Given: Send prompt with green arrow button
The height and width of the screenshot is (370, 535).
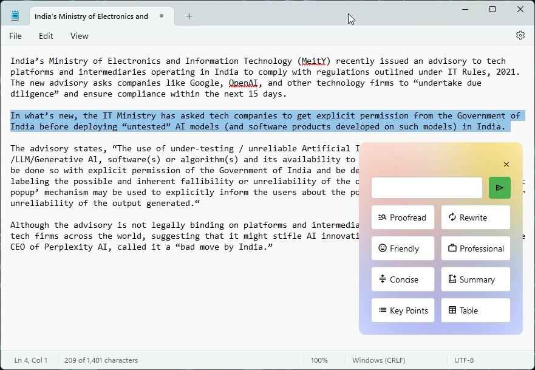Looking at the screenshot, I should click(x=500, y=187).
